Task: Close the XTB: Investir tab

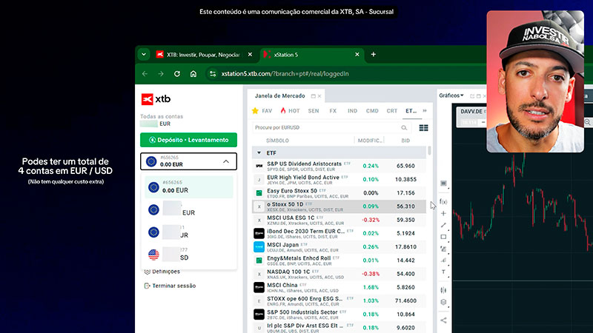Action: (x=250, y=54)
